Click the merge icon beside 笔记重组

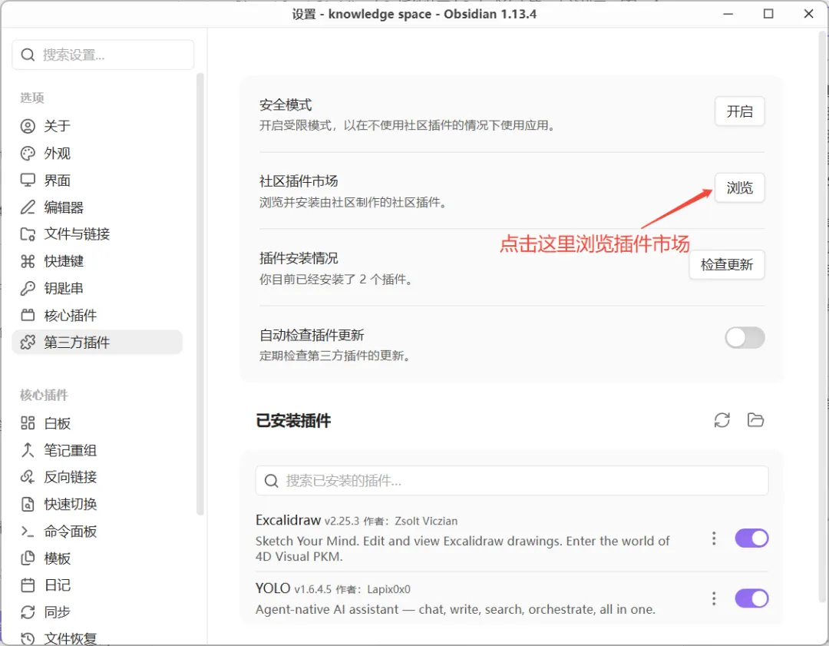28,450
